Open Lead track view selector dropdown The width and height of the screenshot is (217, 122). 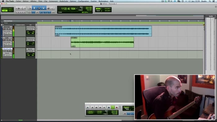tap(7, 42)
